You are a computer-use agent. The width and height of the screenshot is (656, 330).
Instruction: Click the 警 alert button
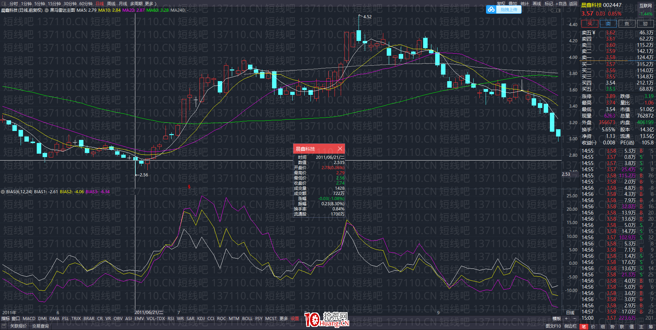(645, 24)
